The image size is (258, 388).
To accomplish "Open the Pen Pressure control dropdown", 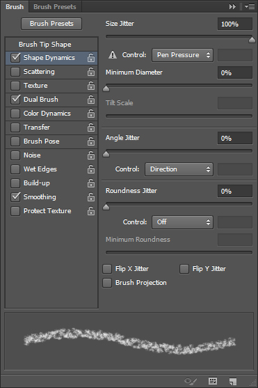I will pyautogui.click(x=182, y=55).
